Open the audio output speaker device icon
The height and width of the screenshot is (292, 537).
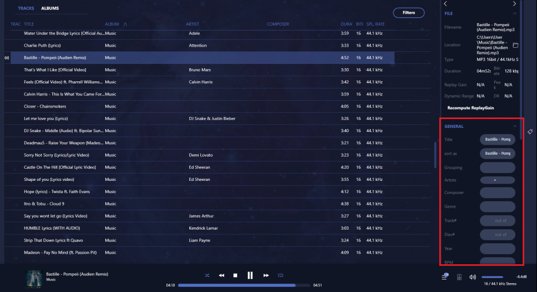[459, 277]
